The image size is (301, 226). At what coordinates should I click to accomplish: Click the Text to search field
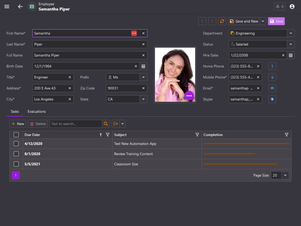coord(76,124)
